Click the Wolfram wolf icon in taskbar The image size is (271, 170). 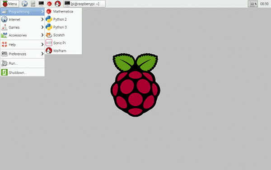coord(58,4)
